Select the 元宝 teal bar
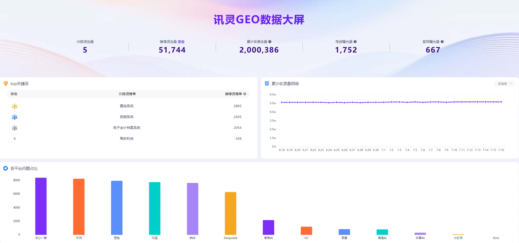This screenshot has height=243, width=519. 155,208
